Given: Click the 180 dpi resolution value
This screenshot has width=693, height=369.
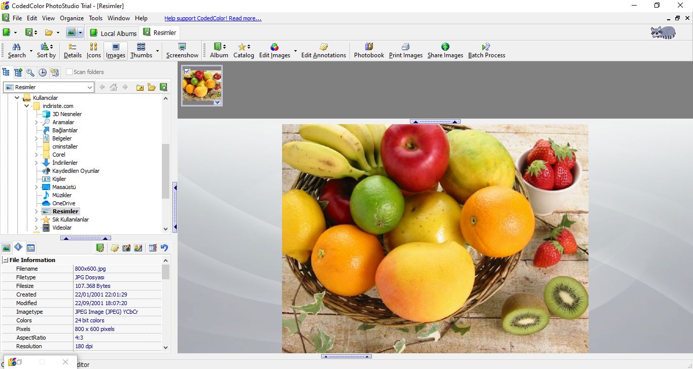Looking at the screenshot, I should tap(84, 346).
